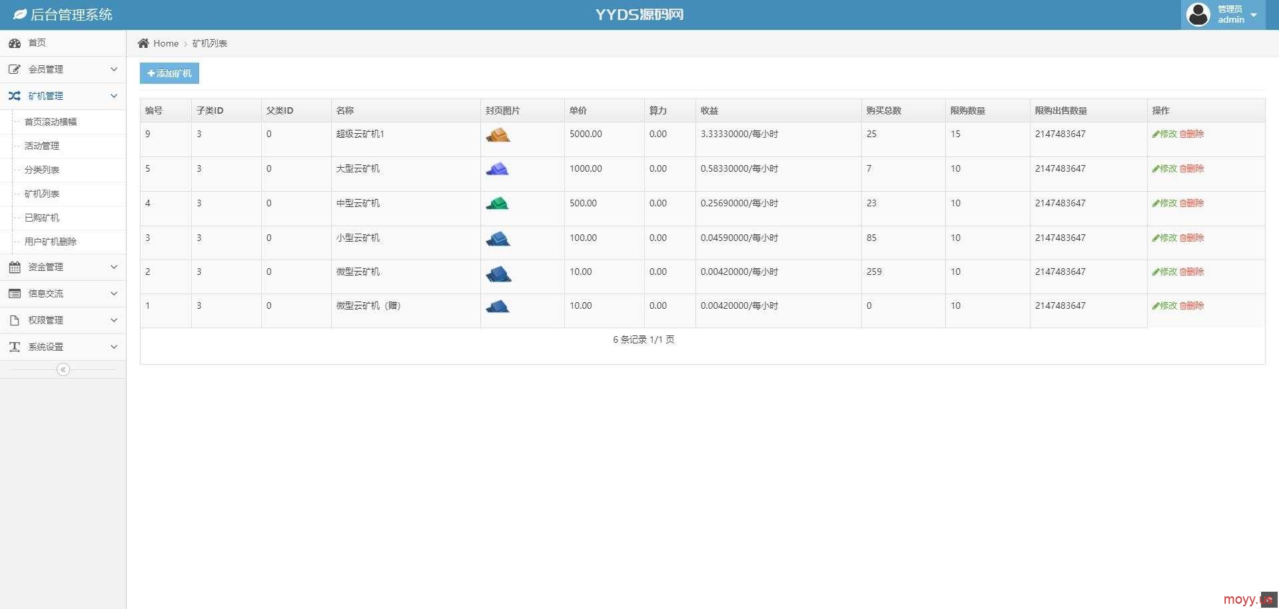Image resolution: width=1279 pixels, height=609 pixels.
Task: Click the dashboard icon beside 首页
Action: [x=15, y=43]
